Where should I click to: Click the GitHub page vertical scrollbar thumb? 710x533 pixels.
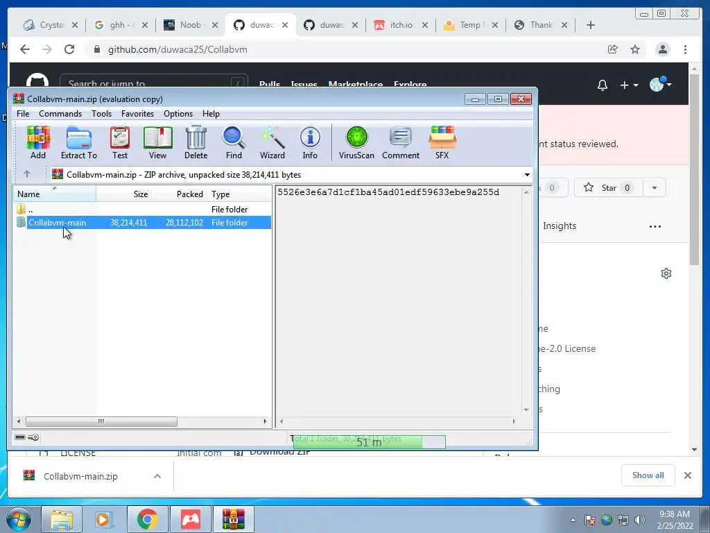pyautogui.click(x=694, y=169)
